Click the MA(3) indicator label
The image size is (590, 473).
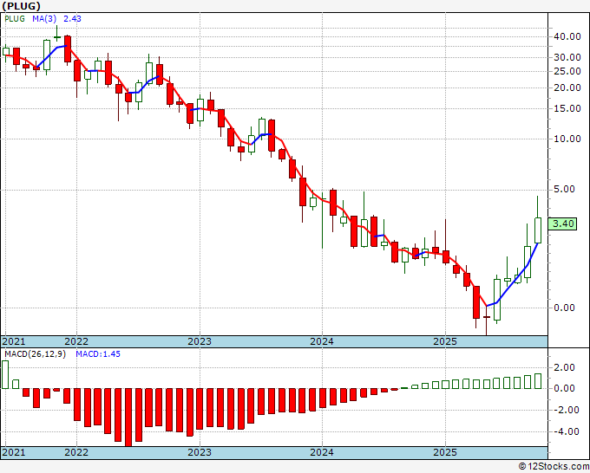[x=44, y=19]
